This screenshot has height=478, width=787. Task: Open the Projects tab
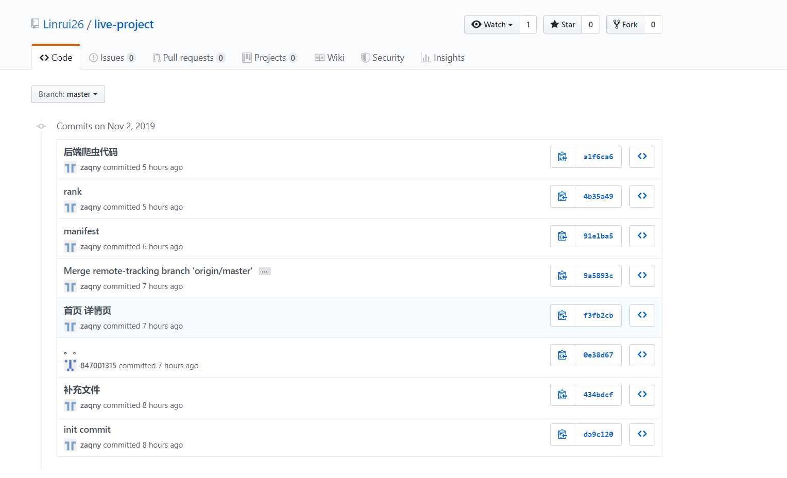point(270,58)
